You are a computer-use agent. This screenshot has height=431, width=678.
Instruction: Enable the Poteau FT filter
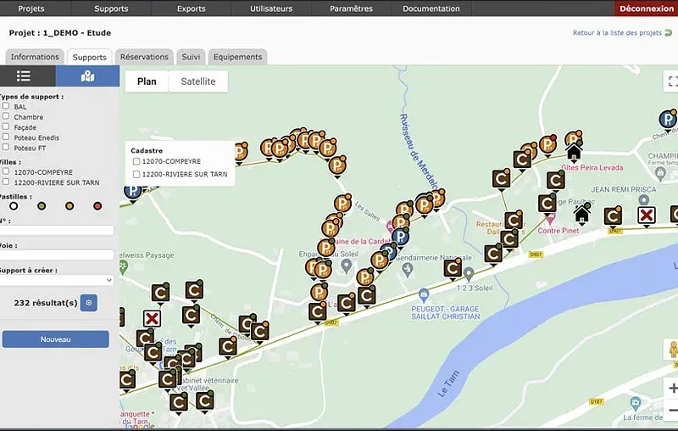click(6, 147)
